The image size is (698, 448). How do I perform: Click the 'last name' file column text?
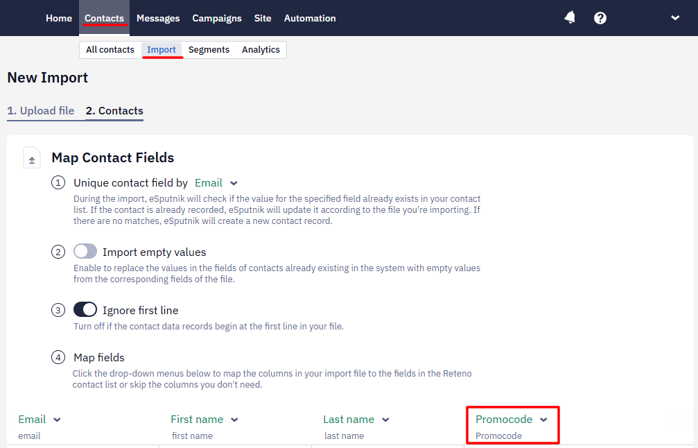pos(344,436)
